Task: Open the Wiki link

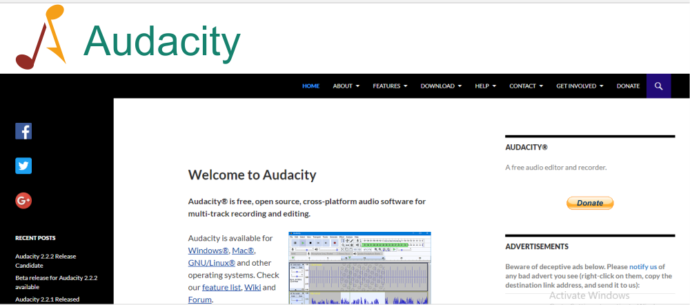Action: coord(253,287)
